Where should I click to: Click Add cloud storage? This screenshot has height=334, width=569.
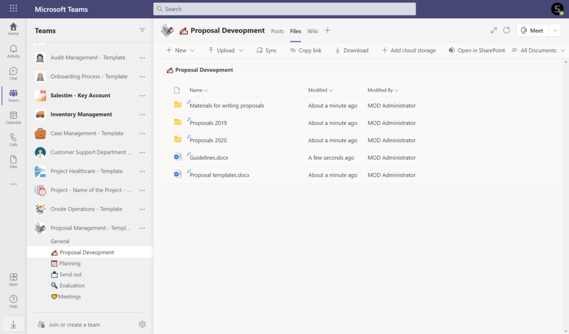pos(408,50)
